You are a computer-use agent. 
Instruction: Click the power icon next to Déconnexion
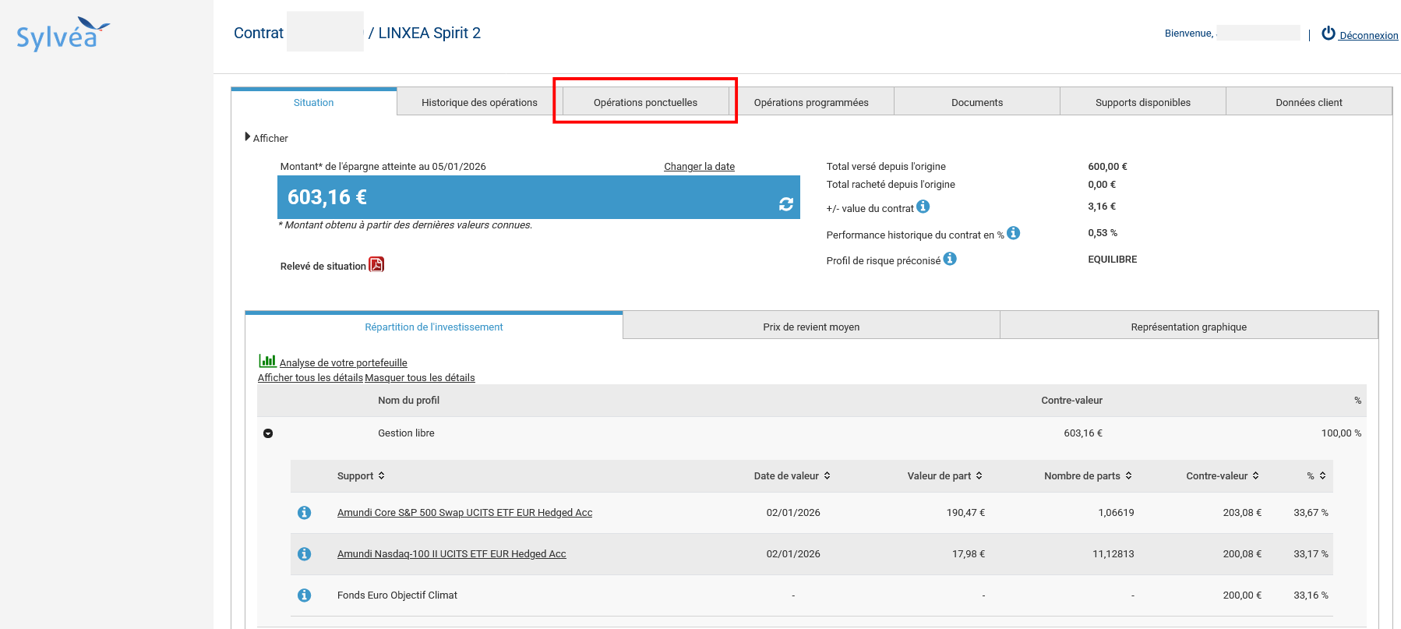tap(1329, 34)
